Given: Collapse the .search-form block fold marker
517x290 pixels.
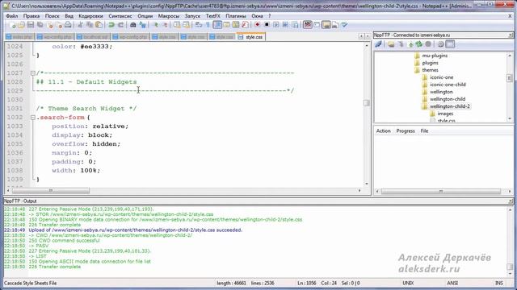Looking at the screenshot, I should (x=32, y=118).
